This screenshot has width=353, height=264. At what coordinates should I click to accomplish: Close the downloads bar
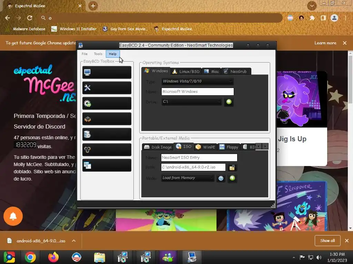347,241
